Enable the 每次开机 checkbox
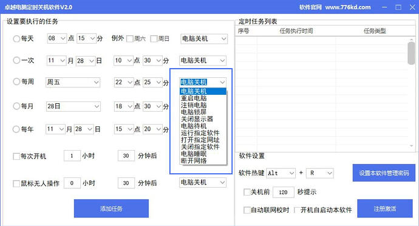 point(16,156)
